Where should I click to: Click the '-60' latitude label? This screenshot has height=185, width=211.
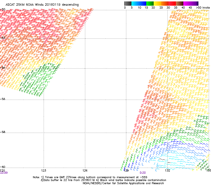(3, 167)
